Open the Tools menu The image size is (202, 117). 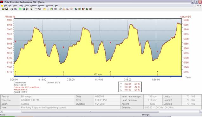tap(21, 6)
